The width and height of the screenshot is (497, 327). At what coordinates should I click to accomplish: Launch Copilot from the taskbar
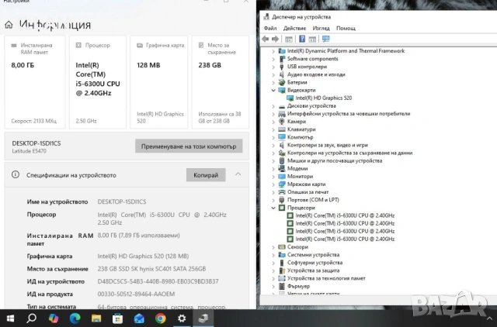(54, 318)
